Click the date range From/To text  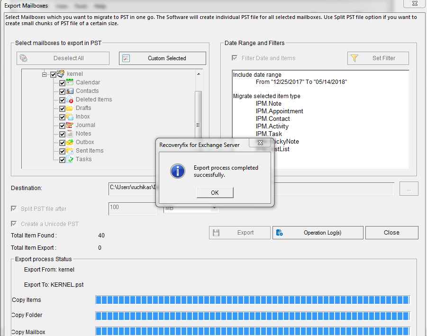[x=301, y=82]
